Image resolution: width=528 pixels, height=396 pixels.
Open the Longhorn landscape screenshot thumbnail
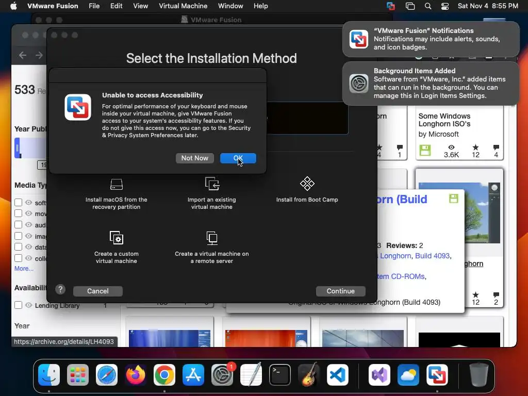pyautogui.click(x=482, y=212)
